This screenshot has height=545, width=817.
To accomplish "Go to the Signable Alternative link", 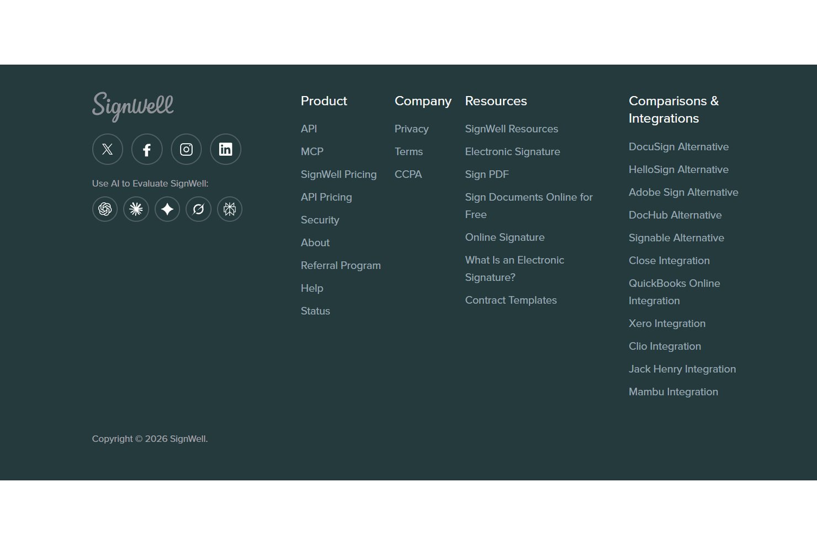I will 677,238.
